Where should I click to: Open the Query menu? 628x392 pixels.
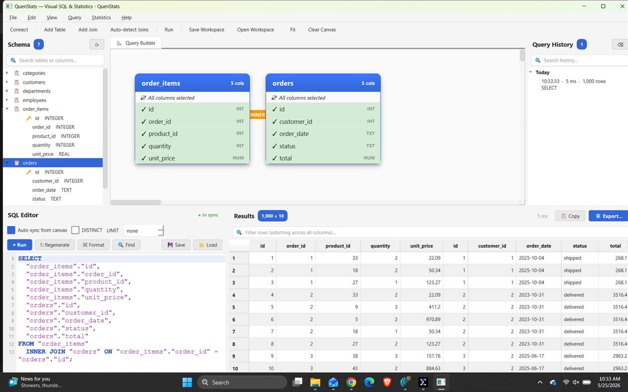pos(74,17)
